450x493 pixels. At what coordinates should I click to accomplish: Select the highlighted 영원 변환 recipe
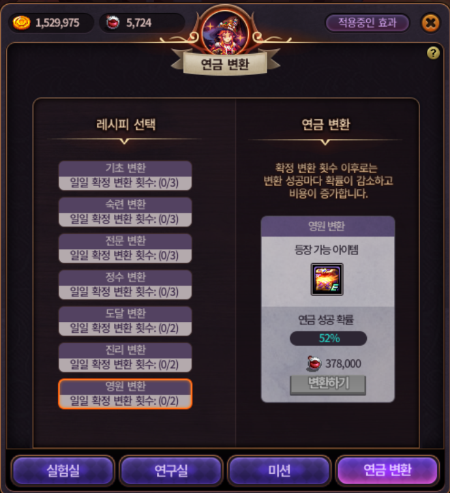(125, 394)
